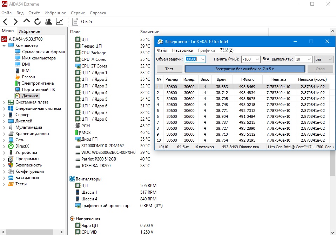
Task: Go back with the left arrow toolbar icon
Action: pyautogui.click(x=5, y=22)
